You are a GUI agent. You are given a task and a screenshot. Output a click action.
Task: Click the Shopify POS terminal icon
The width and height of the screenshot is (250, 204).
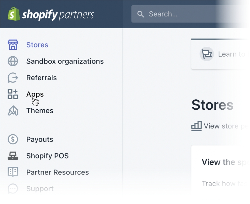(13, 156)
